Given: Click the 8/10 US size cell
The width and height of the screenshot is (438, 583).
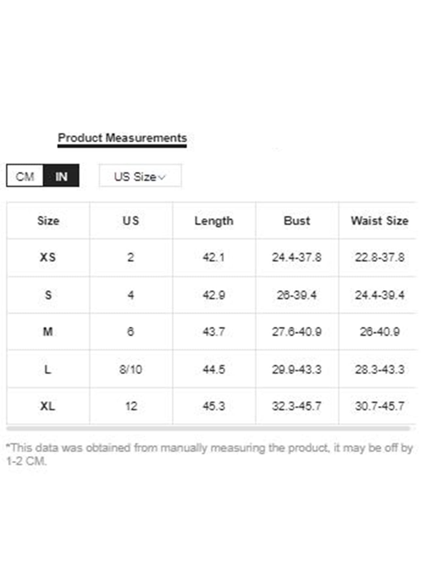Looking at the screenshot, I should pos(131,369).
